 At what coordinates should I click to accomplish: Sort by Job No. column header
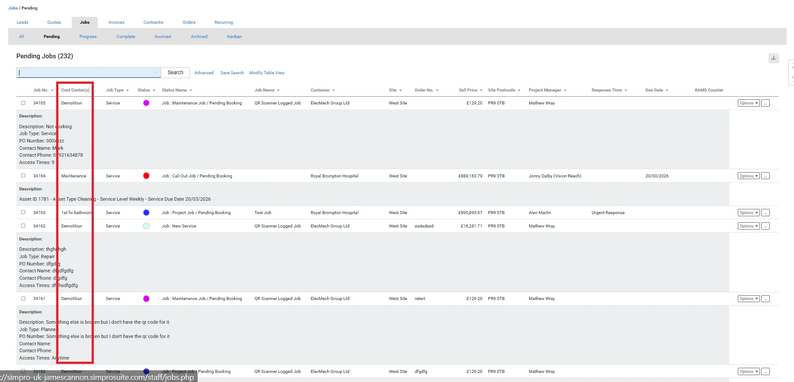pos(43,90)
